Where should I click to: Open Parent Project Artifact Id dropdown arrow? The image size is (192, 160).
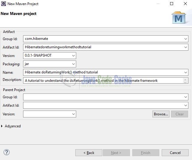point(185,105)
